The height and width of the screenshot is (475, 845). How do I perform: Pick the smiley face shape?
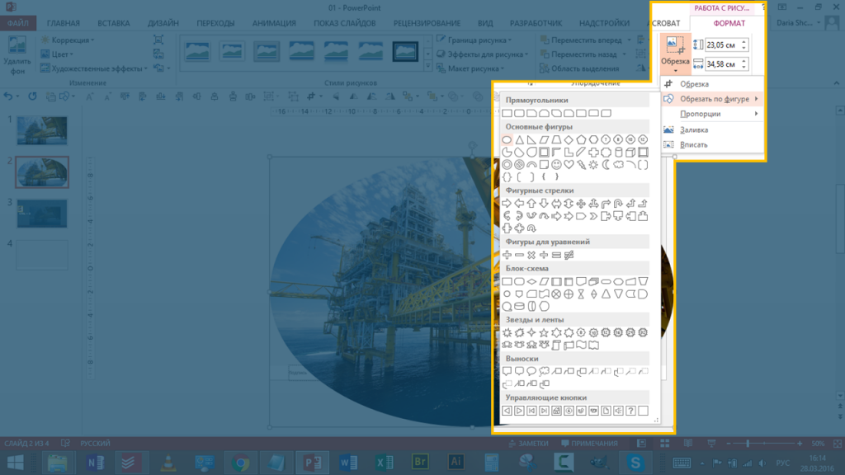(x=557, y=165)
